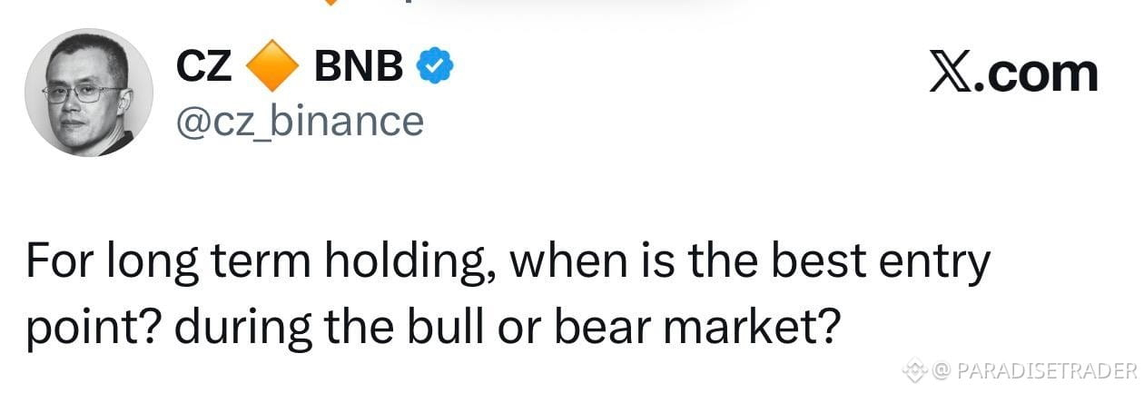Click the Binance logo watermark icon

click(x=914, y=369)
